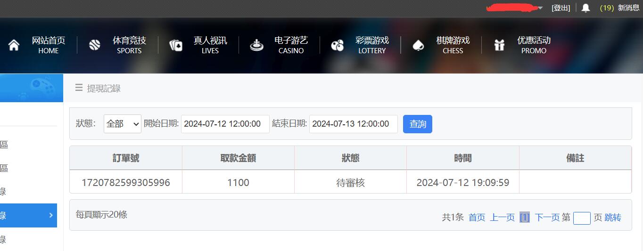Click the home house icon
The width and height of the screenshot is (643, 251).
tap(14, 45)
